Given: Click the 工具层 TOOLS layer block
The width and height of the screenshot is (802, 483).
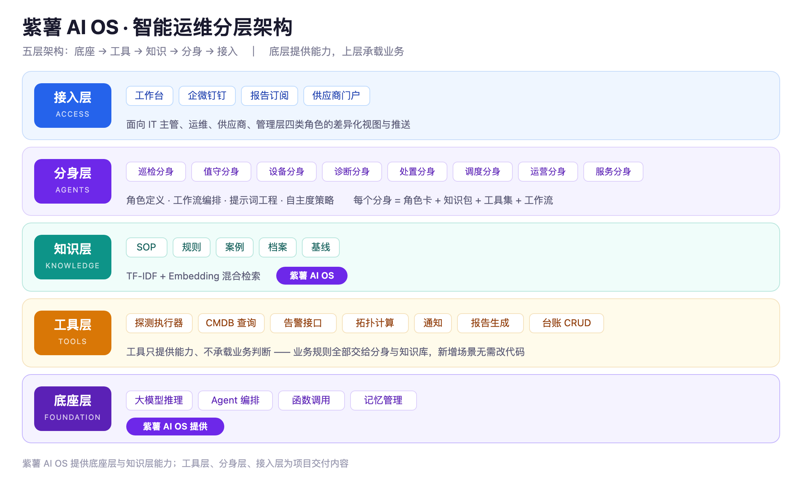Looking at the screenshot, I should pos(73,333).
